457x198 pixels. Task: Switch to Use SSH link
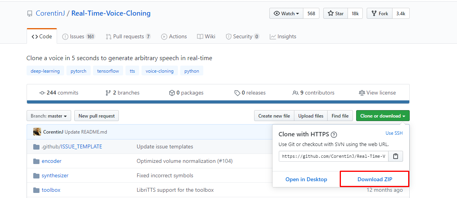pos(394,133)
